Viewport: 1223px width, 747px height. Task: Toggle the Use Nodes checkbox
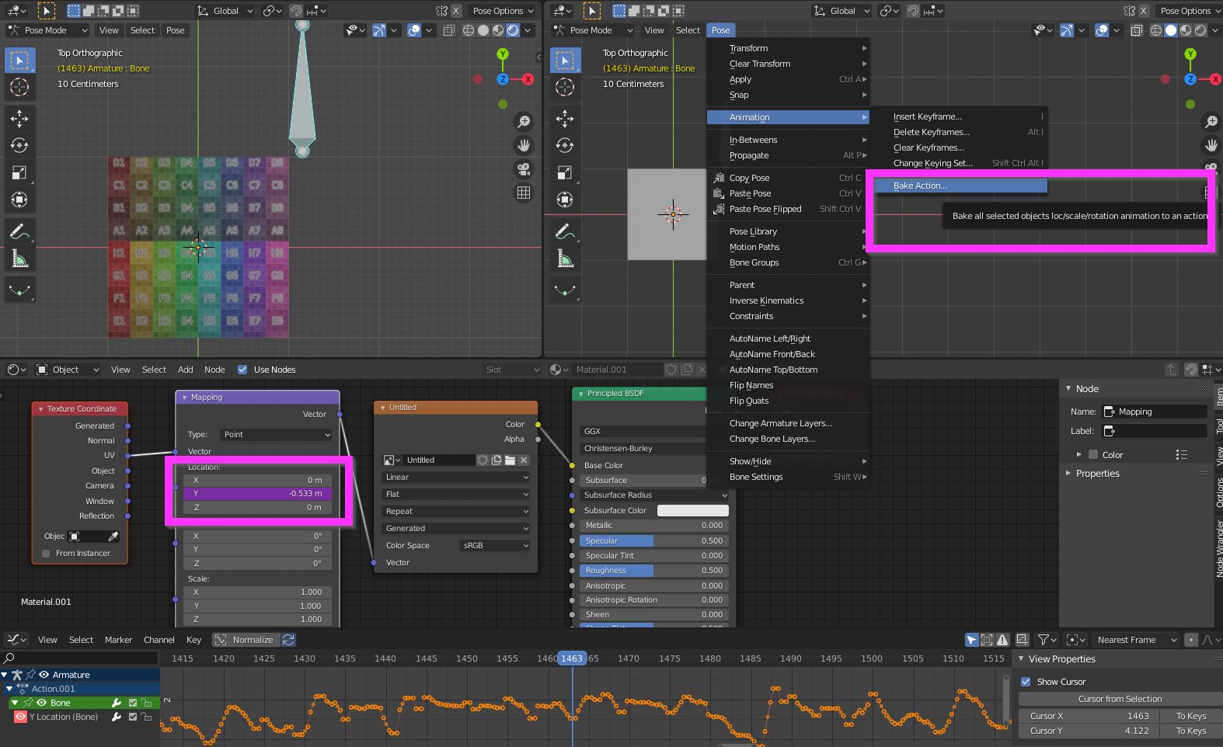click(242, 370)
